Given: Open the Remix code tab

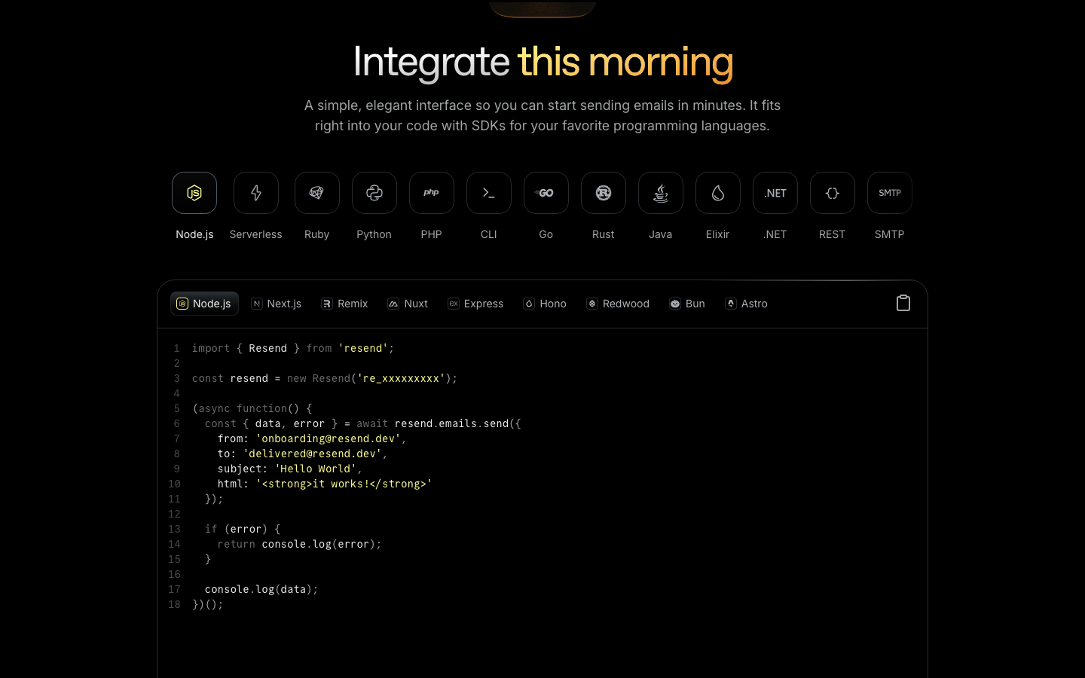Looking at the screenshot, I should 344,304.
